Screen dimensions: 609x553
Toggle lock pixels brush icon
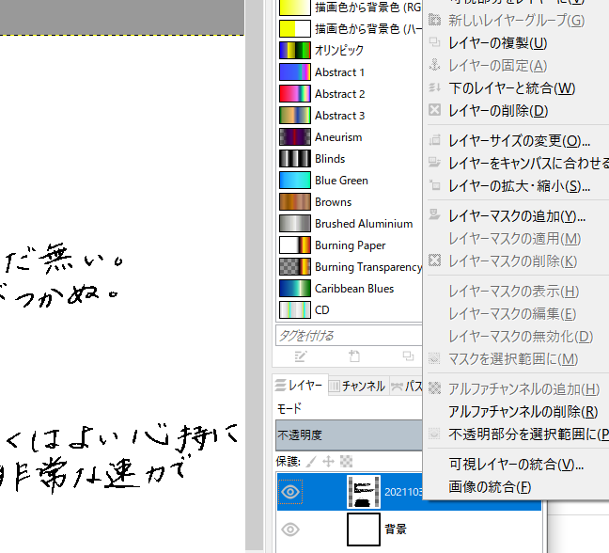[x=311, y=461]
